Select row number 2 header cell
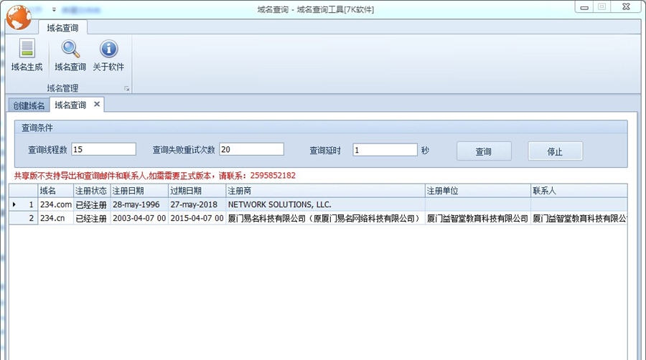Image resolution: width=646 pixels, height=360 pixels. coord(24,218)
